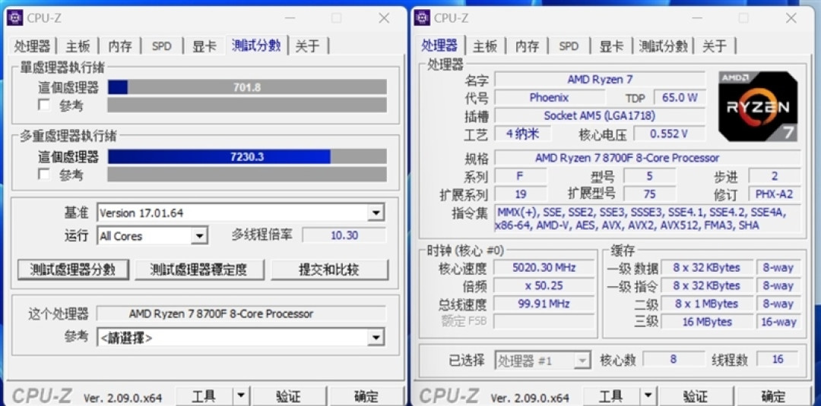The image size is (821, 406).
Task: Expand the 工具 arrow in right window
Action: tap(648, 397)
